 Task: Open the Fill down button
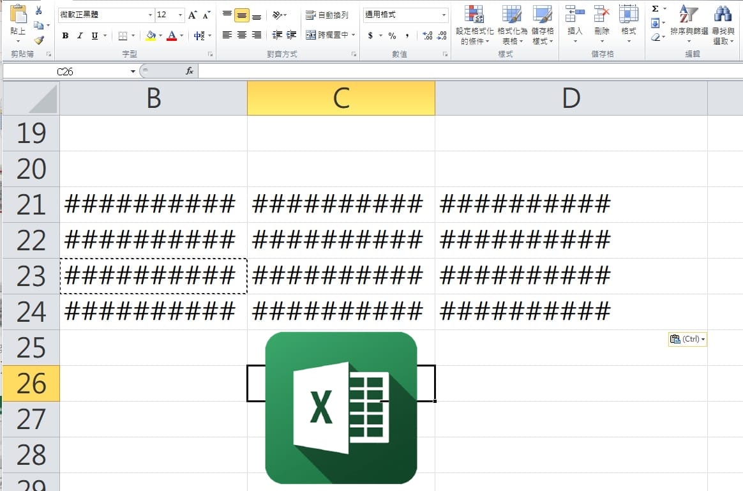656,23
